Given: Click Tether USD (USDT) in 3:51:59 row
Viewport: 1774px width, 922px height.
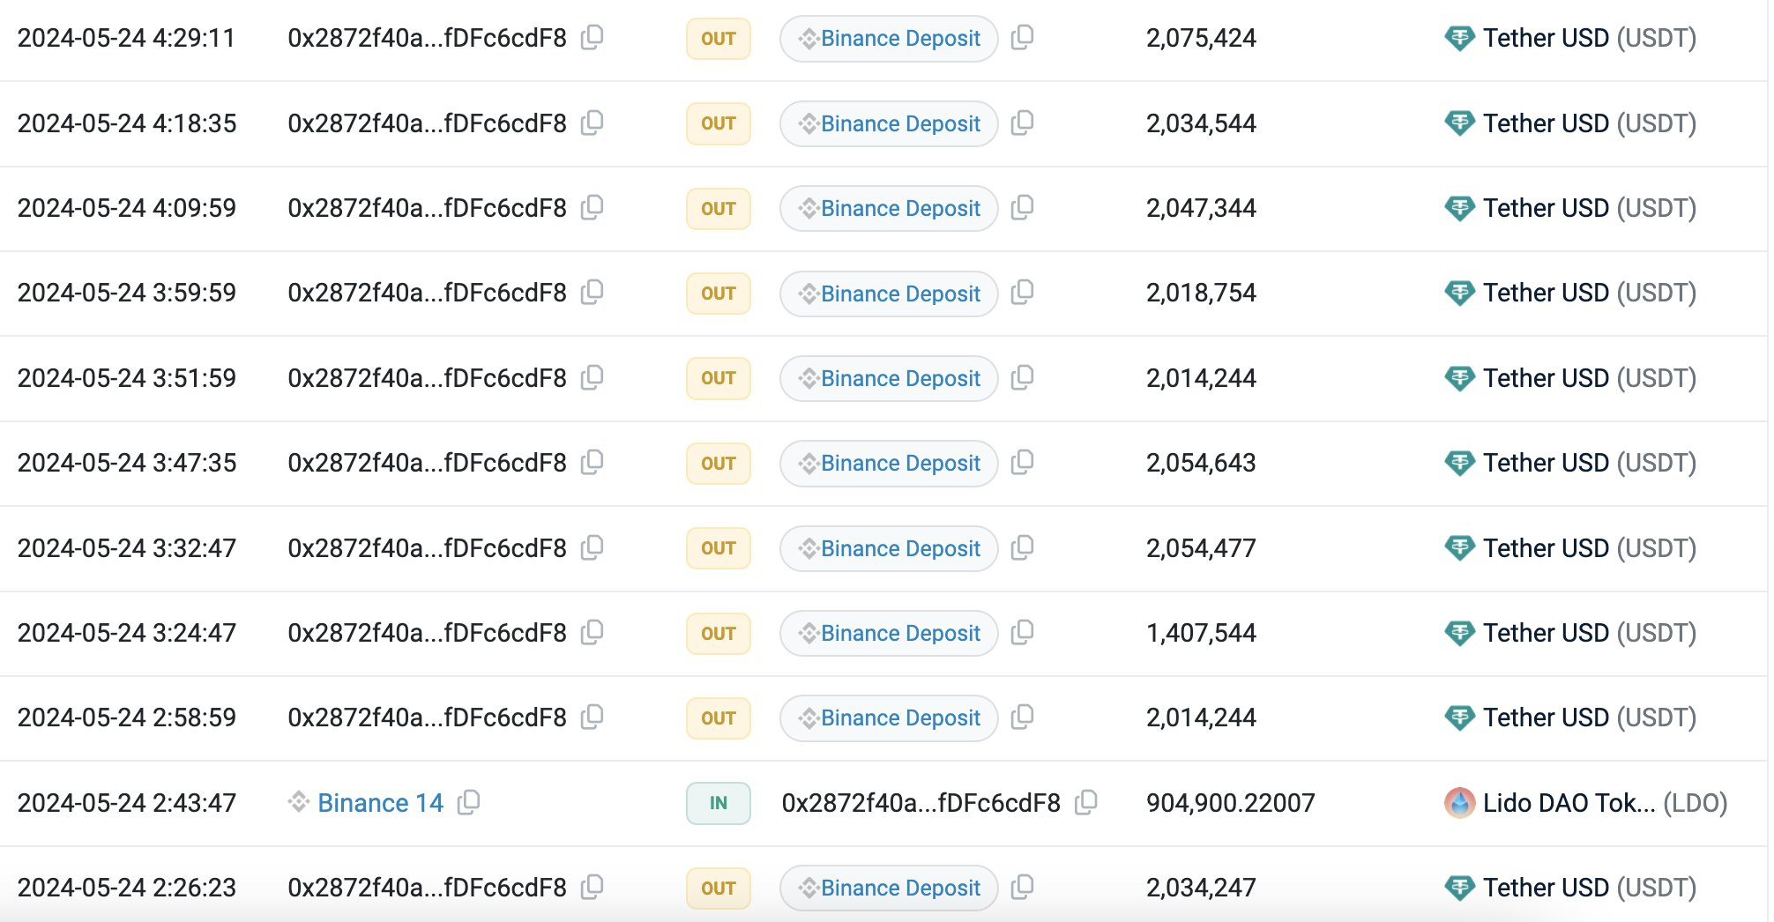Looking at the screenshot, I should tap(1590, 378).
